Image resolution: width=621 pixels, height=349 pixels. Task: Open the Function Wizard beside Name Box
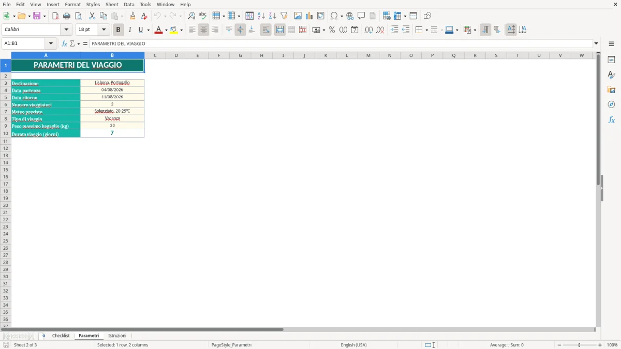tap(64, 44)
